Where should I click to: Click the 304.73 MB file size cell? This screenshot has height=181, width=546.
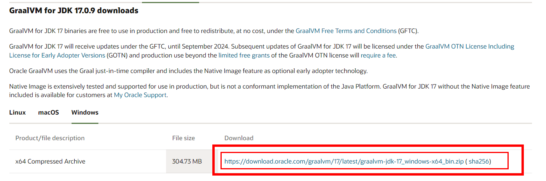coord(187,161)
